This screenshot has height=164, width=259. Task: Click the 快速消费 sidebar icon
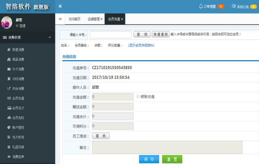pos(9,50)
